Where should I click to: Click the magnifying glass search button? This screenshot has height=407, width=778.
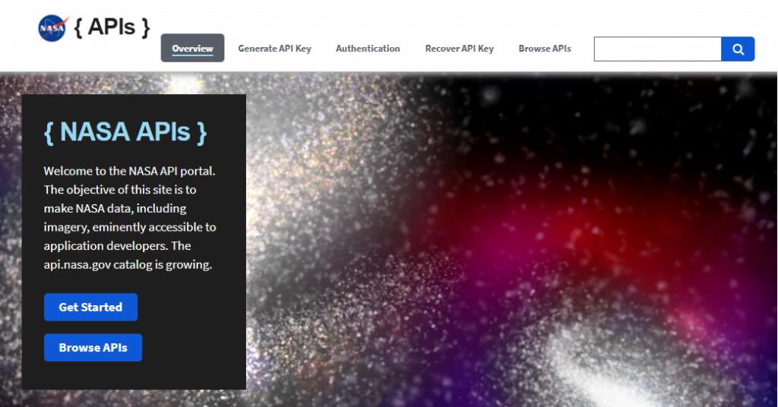738,49
